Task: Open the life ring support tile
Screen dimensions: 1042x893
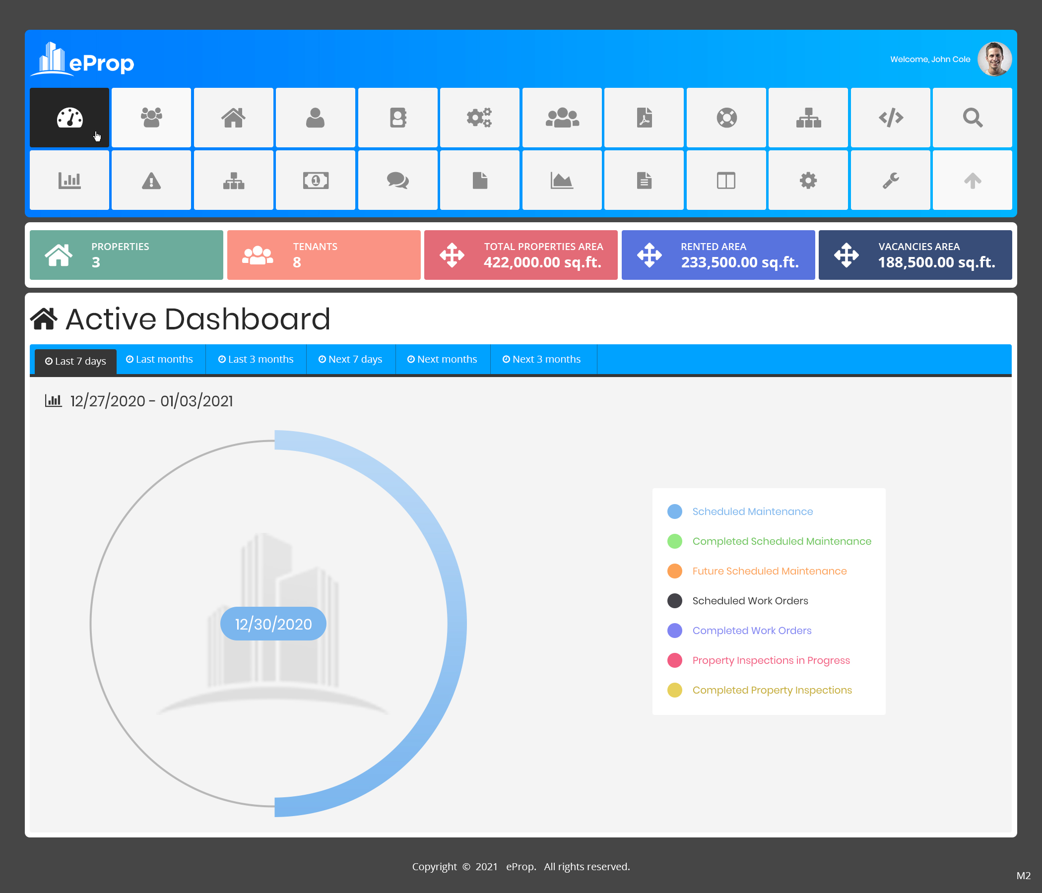Action: click(x=726, y=118)
